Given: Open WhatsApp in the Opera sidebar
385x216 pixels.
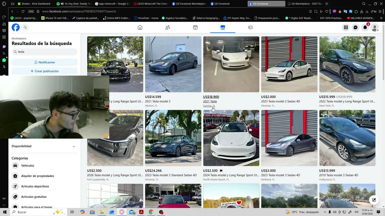Looking at the screenshot, I should pyautogui.click(x=4, y=60).
